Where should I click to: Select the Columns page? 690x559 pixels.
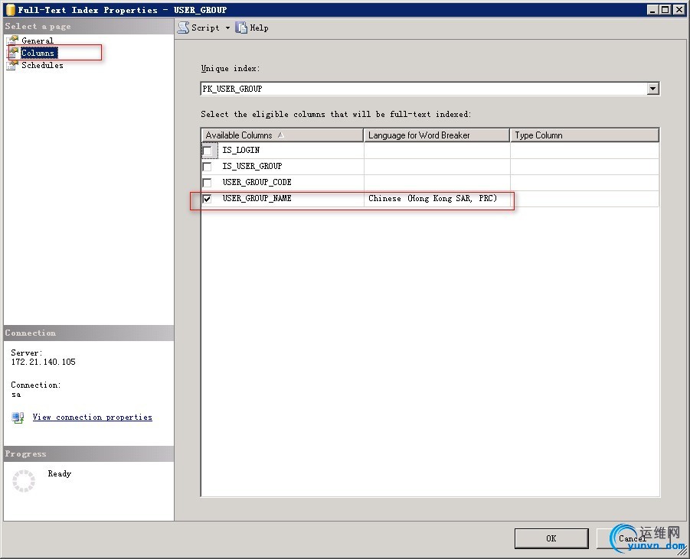(x=38, y=53)
